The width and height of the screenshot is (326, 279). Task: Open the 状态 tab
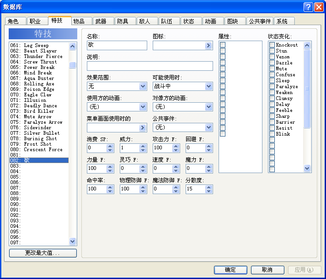[x=191, y=21]
